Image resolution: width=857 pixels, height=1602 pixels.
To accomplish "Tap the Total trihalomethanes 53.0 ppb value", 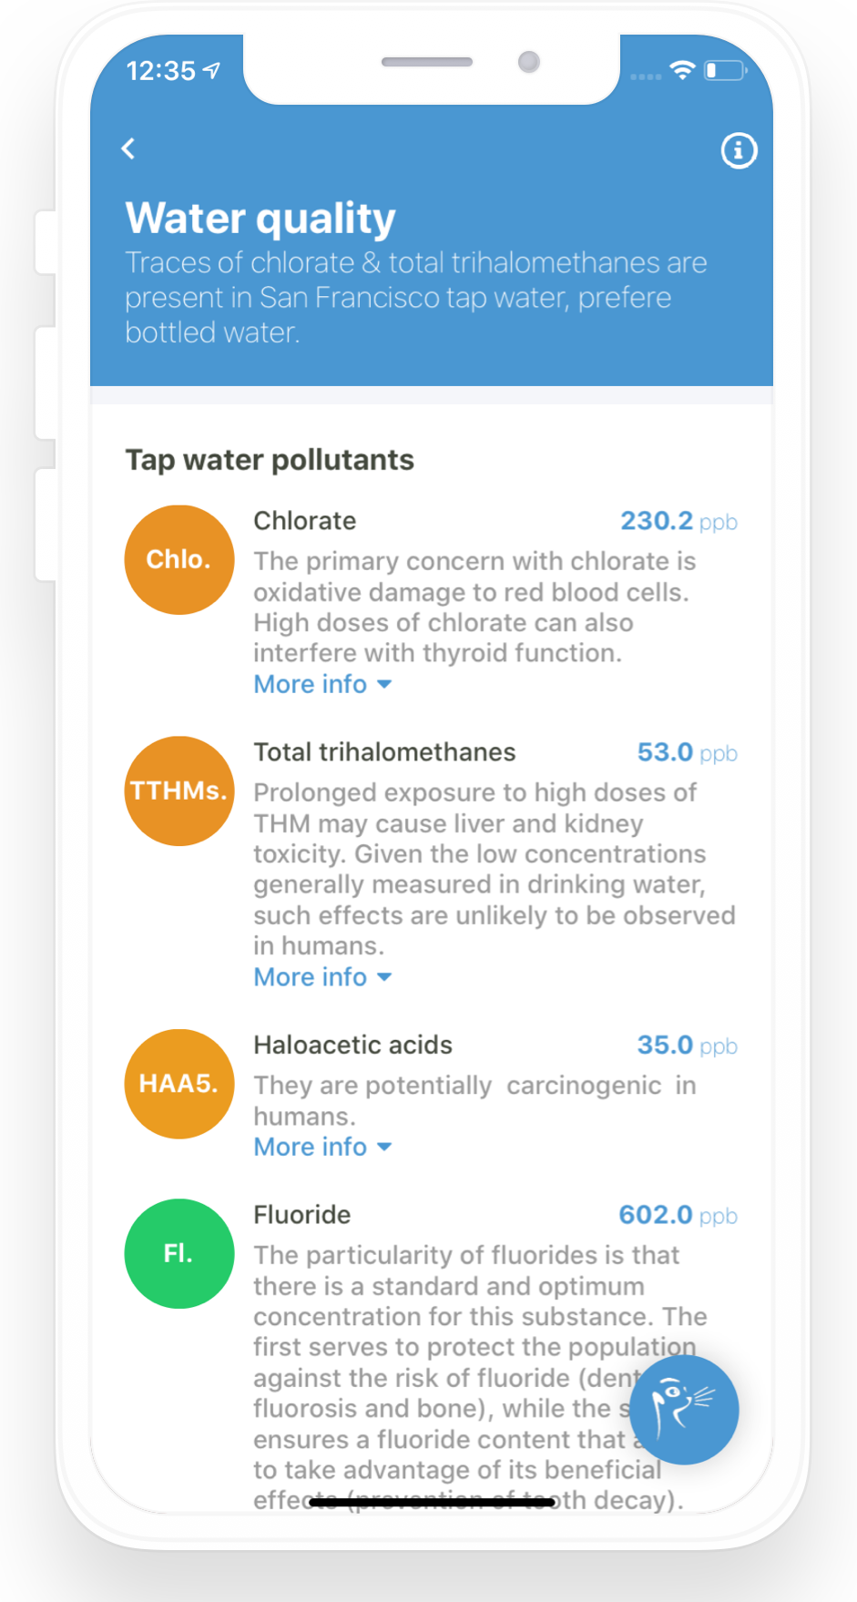I will (x=687, y=752).
